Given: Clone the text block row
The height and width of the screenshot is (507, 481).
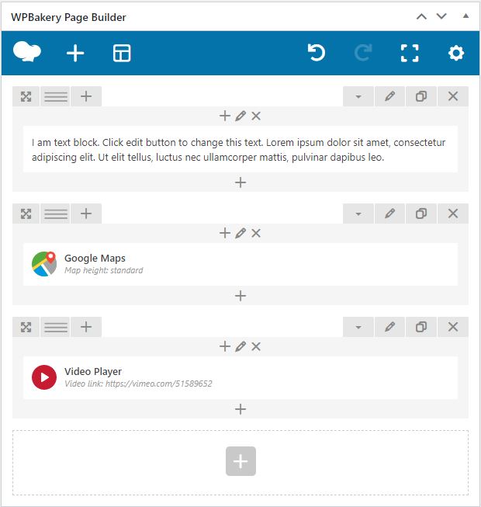Looking at the screenshot, I should [x=421, y=96].
